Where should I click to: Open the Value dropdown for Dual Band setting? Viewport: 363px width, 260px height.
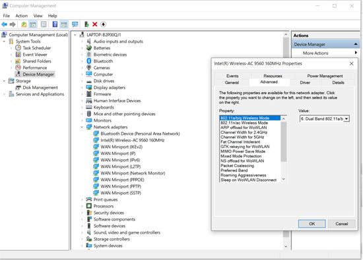click(346, 119)
